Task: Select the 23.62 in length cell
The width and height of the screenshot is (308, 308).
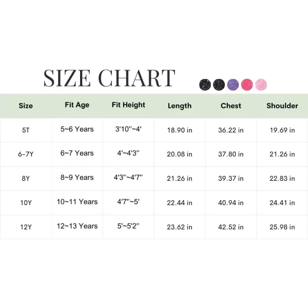Action: 180,227
